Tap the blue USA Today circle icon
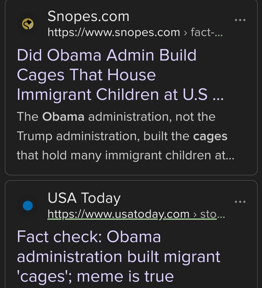 [28, 206]
